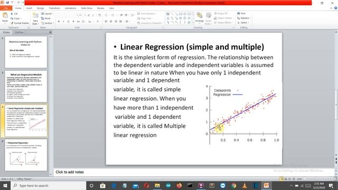Select the rectangle shape in shapes gallery
This screenshot has width=338, height=190.
pyautogui.click(x=181, y=14)
